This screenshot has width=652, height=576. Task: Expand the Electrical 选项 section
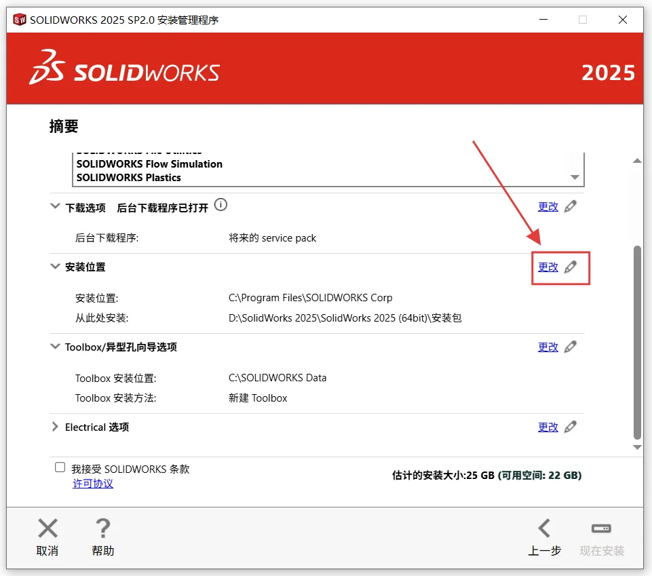click(55, 426)
